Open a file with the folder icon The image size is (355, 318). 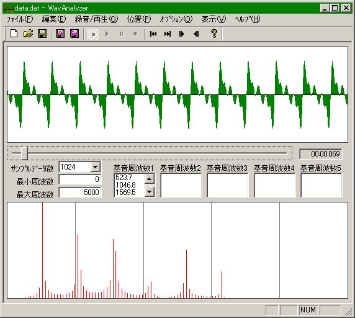tap(28, 34)
